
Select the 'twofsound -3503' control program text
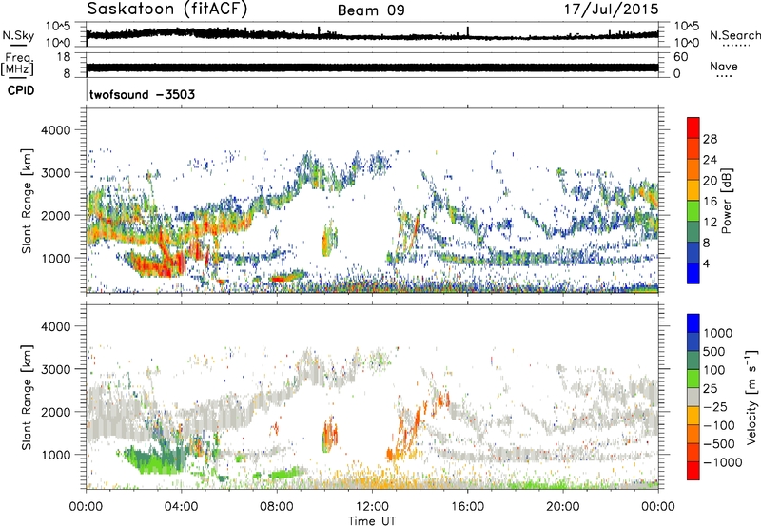point(142,94)
